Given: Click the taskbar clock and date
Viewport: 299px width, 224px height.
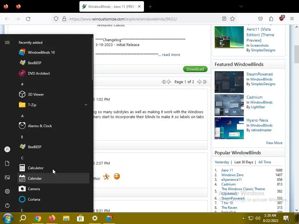Looking at the screenshot, I should coord(271,218).
